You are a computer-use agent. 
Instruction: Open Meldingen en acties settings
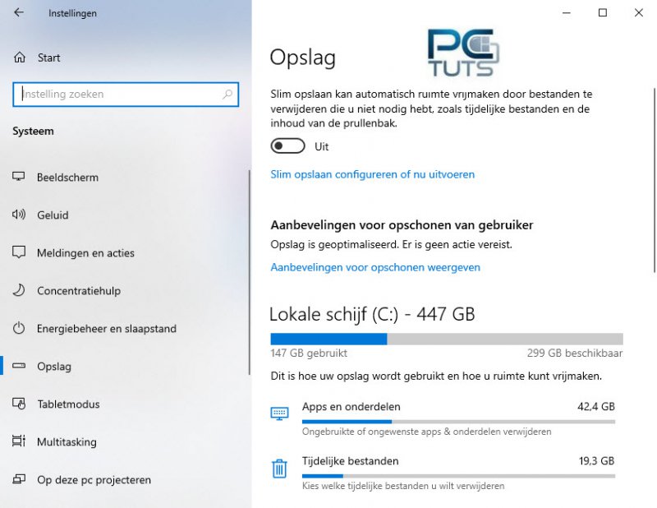tap(85, 253)
